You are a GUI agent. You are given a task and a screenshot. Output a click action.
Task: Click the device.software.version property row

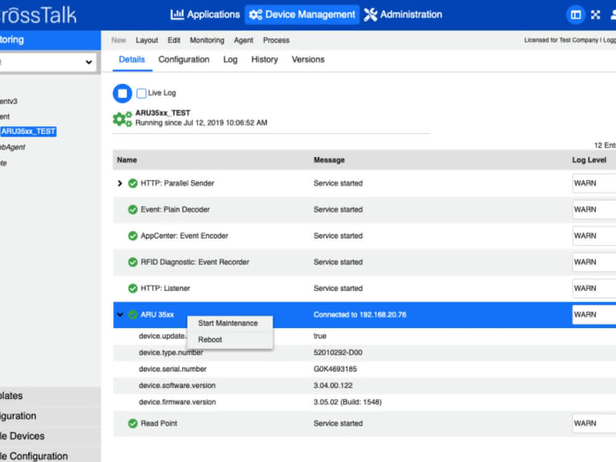point(365,386)
